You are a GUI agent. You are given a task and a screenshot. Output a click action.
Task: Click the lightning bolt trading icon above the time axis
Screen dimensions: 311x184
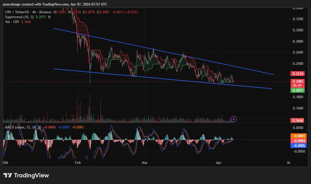233,119
